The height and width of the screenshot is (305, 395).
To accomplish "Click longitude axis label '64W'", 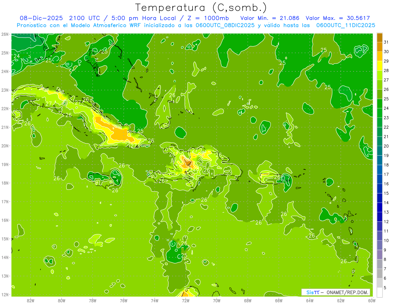I will [x=310, y=300].
